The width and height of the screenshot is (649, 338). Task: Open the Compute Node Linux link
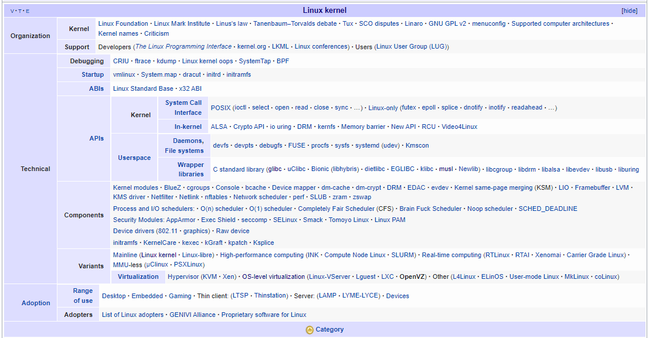coord(355,255)
